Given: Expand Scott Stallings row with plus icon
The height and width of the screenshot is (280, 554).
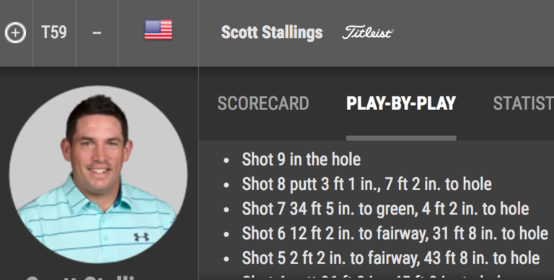Looking at the screenshot, I should [x=15, y=33].
